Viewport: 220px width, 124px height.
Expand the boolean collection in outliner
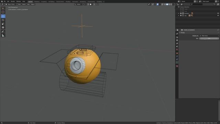click(179, 13)
